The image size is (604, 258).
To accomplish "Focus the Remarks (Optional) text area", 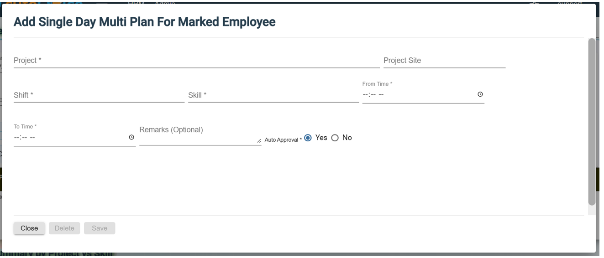I will (199, 137).
